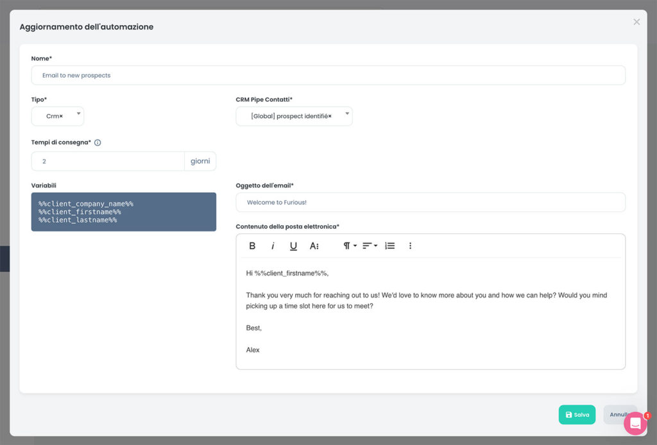Click the dialog title "Aggiornamento dell'automazione"

pyautogui.click(x=87, y=27)
